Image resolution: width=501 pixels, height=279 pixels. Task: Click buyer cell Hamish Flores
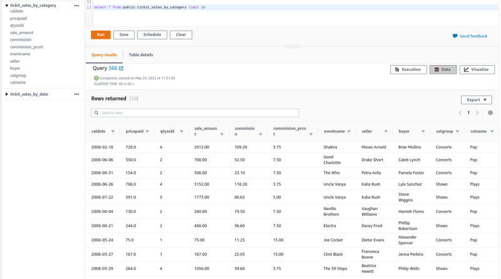tap(411, 211)
